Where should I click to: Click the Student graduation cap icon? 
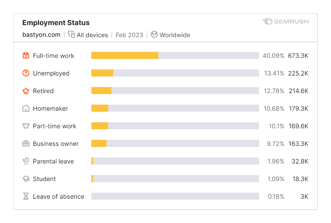(x=26, y=179)
